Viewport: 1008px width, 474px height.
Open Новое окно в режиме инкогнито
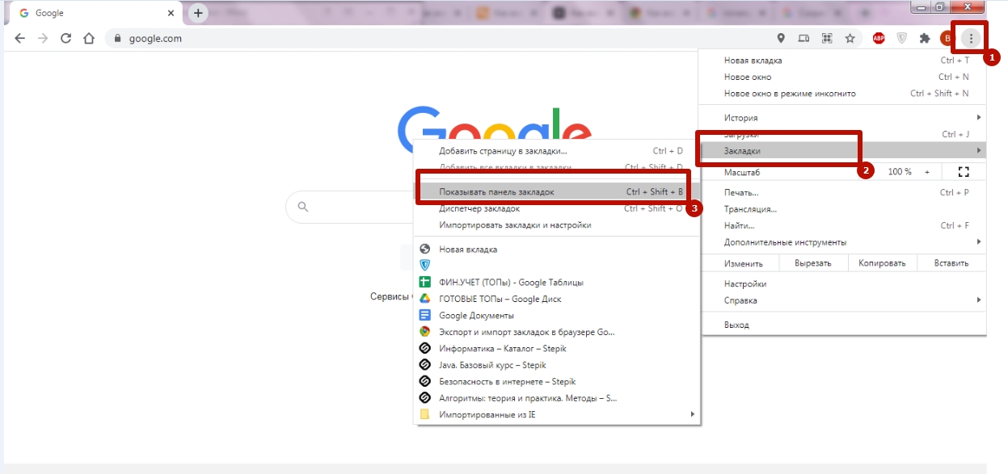(x=842, y=94)
